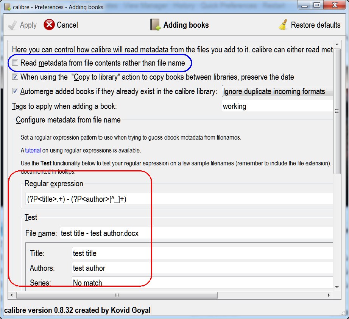Image resolution: width=349 pixels, height=319 pixels.
Task: Click the Series field showing No match
Action: tap(203, 283)
